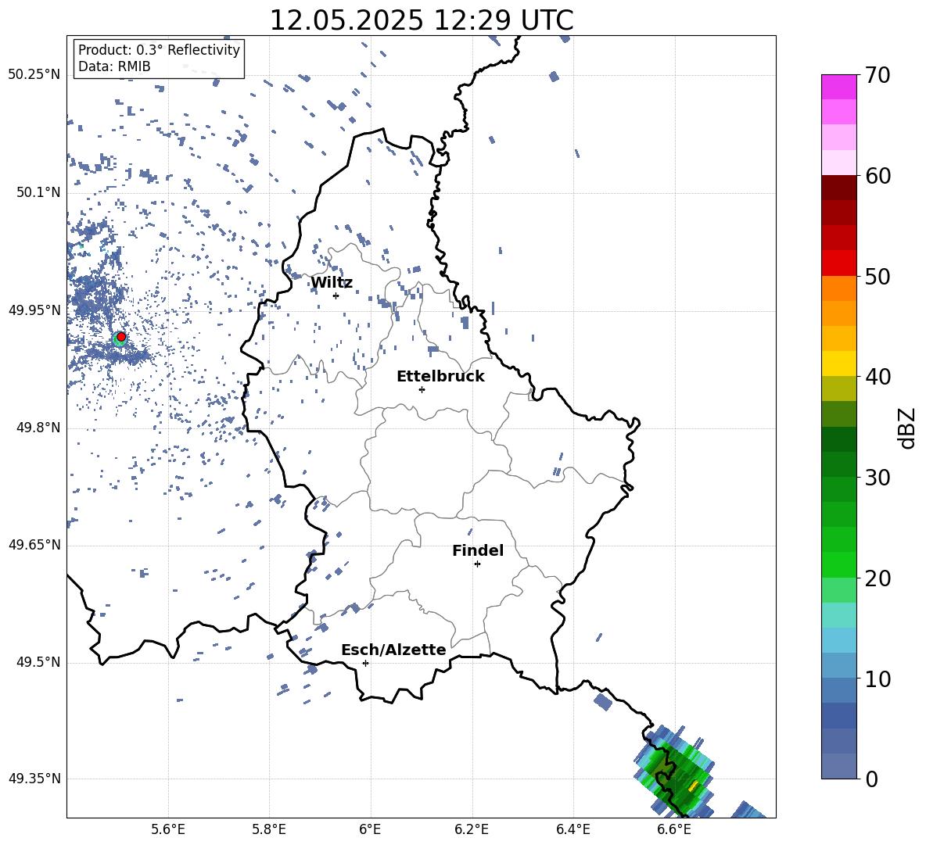Click the 50.25°N latitude label

(34, 75)
